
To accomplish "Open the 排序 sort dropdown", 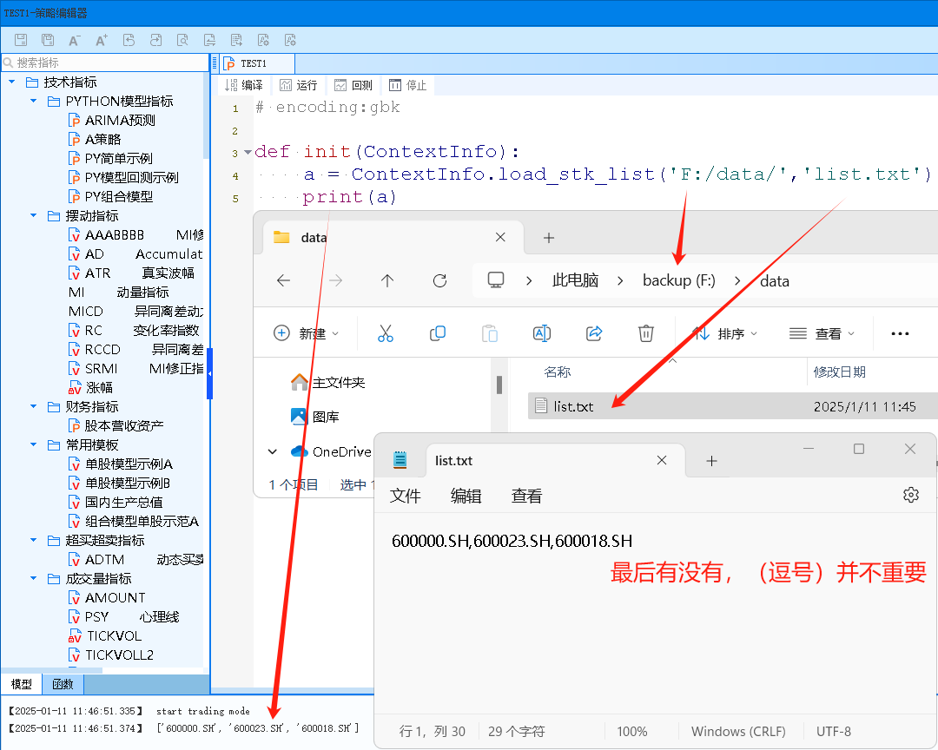I will [x=724, y=333].
